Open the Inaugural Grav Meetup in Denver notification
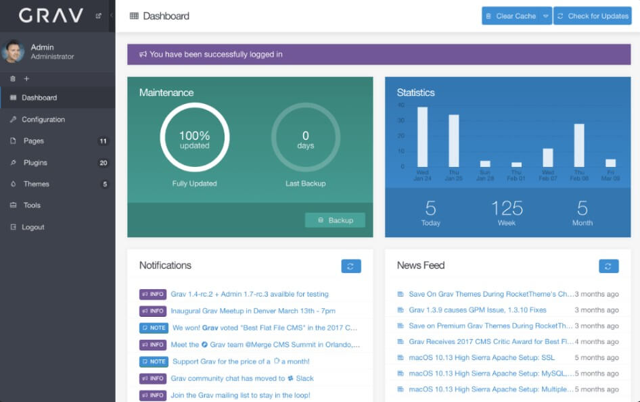Viewport: 640px width, 402px height. 252,311
